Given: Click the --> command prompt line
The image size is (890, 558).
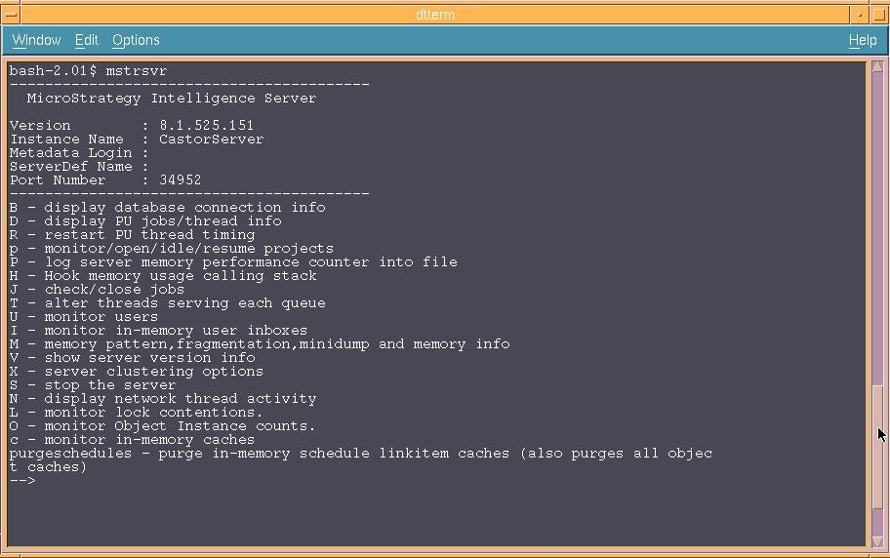Looking at the screenshot, I should pyautogui.click(x=22, y=480).
